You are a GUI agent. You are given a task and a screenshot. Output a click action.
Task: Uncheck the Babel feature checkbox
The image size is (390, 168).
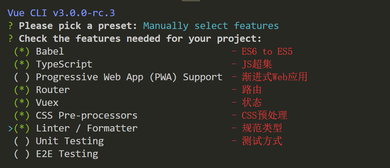(x=22, y=52)
